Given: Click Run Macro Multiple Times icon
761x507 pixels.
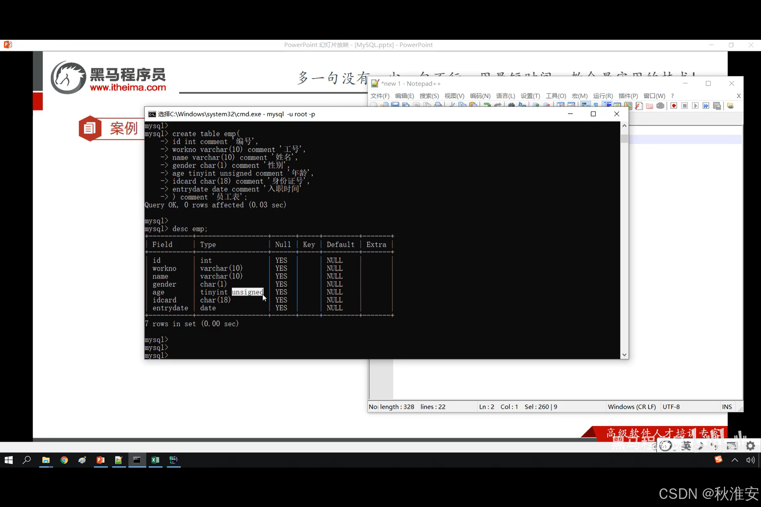Looking at the screenshot, I should (706, 106).
